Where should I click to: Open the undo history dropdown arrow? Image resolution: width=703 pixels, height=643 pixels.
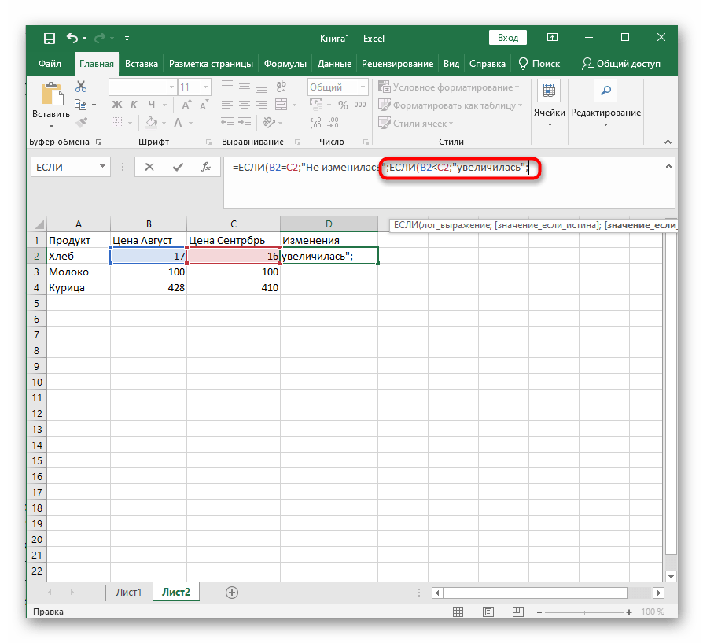(84, 39)
